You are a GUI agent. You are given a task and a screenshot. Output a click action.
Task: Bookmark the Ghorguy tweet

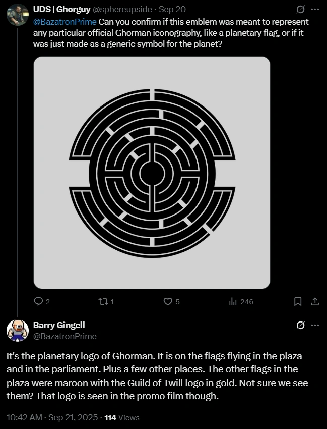[298, 301]
